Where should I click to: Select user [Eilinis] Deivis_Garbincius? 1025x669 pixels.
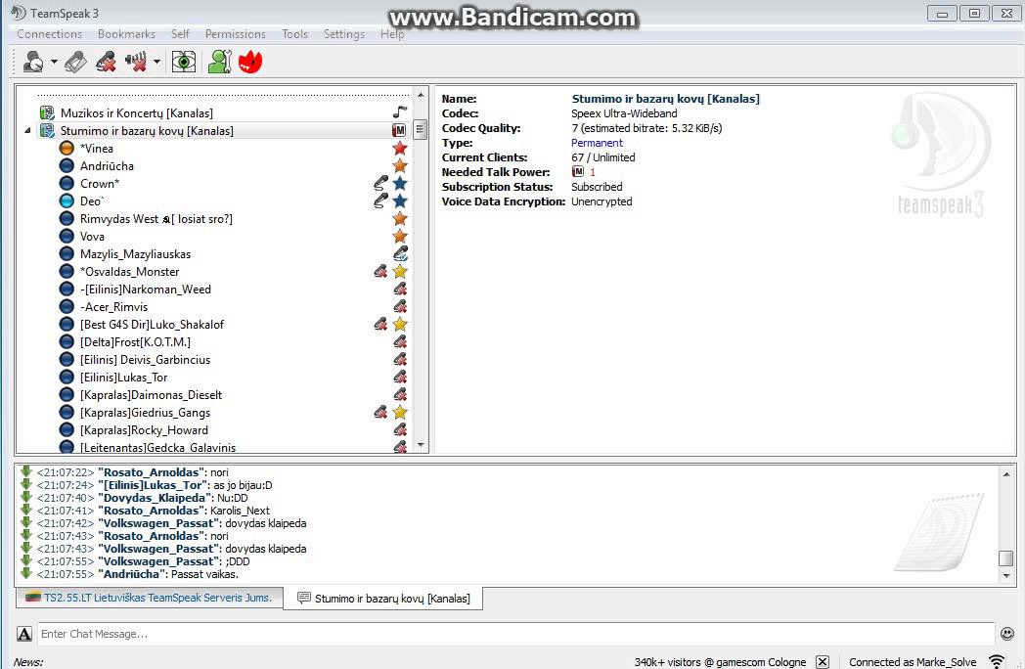pos(145,360)
